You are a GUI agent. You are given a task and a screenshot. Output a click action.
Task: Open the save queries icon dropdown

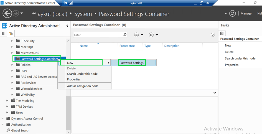coord(154,35)
